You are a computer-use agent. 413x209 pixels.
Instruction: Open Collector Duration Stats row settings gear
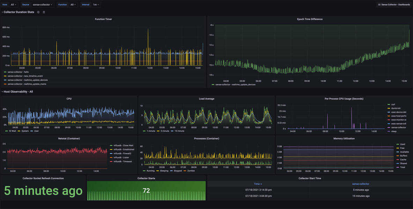[x=38, y=12]
